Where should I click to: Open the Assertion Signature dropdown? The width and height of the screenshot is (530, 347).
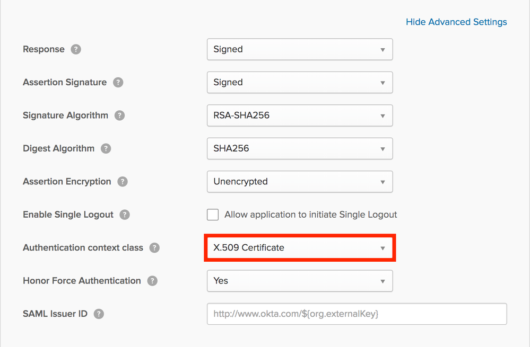[x=300, y=82]
